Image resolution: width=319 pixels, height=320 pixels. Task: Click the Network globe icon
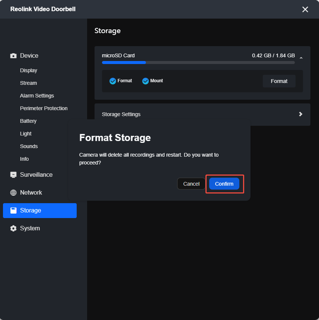[13, 193]
